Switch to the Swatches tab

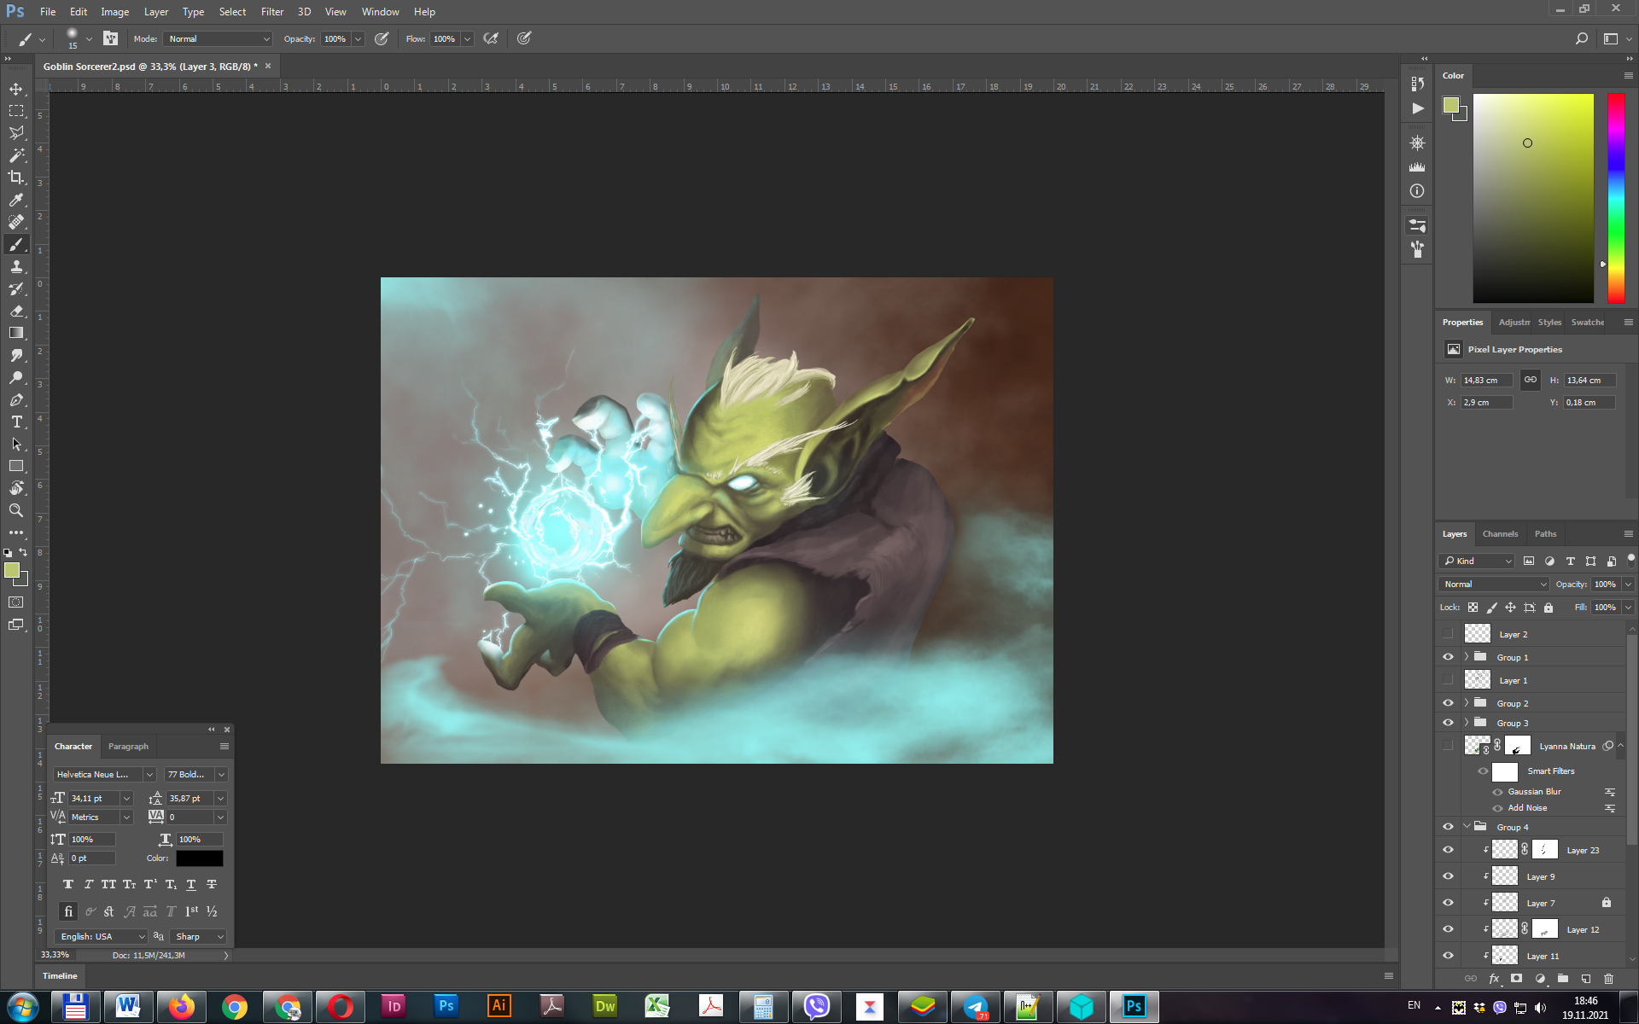click(1587, 323)
